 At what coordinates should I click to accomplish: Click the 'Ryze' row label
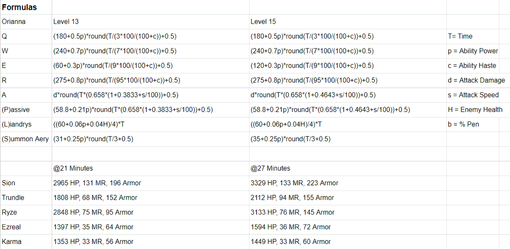tap(25, 213)
